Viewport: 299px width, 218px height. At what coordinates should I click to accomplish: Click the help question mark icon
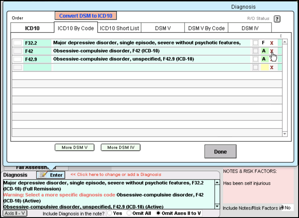click(x=277, y=19)
